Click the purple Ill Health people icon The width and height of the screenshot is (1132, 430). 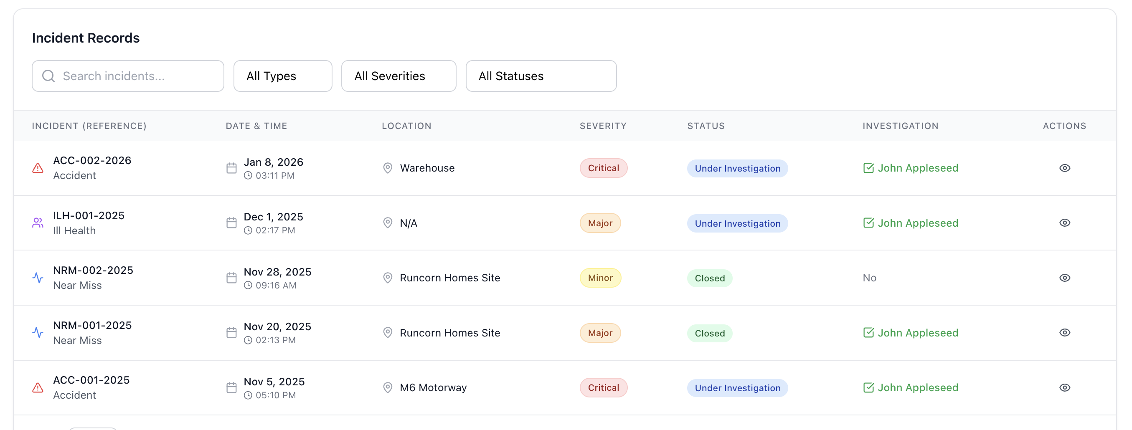(x=38, y=223)
